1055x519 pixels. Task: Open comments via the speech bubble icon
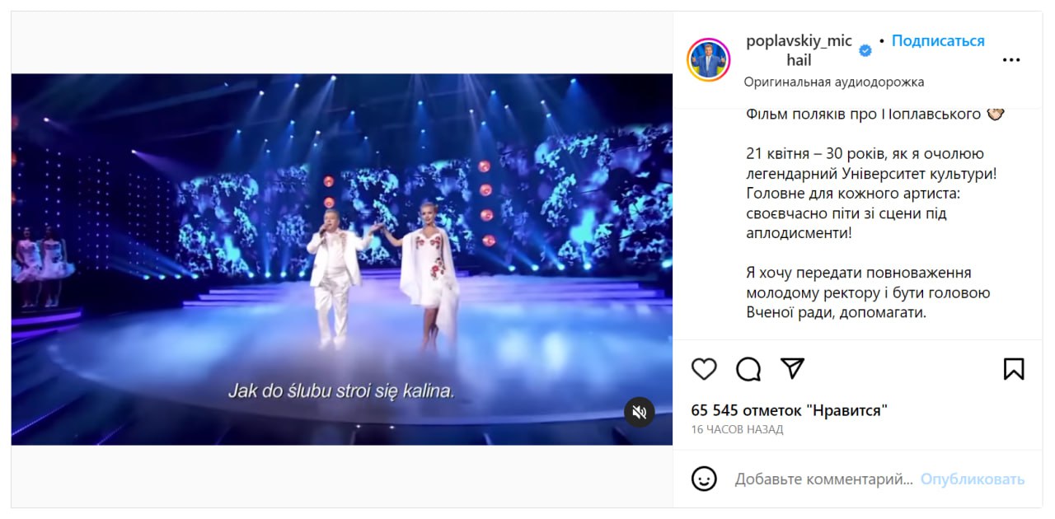748,369
